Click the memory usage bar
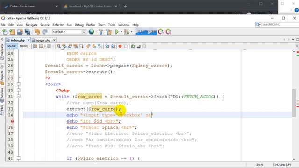This screenshot has height=168, width=299. coord(146,32)
